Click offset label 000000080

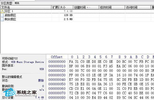coord(57,97)
